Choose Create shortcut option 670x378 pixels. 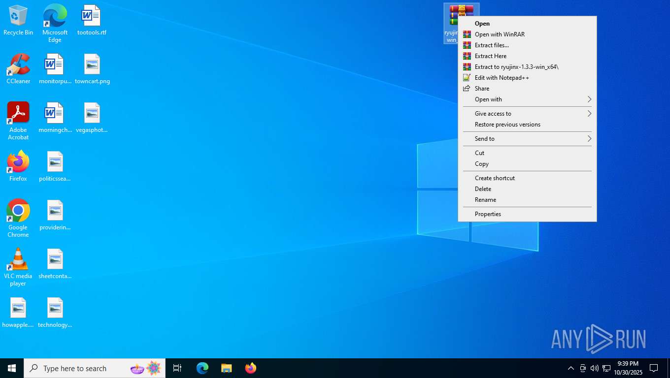point(527,178)
